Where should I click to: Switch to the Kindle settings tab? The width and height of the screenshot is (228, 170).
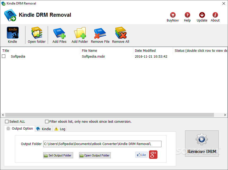click(x=44, y=129)
